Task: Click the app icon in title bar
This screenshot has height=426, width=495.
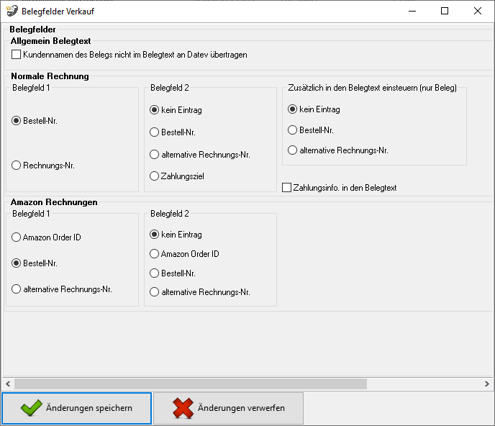Action: 12,11
